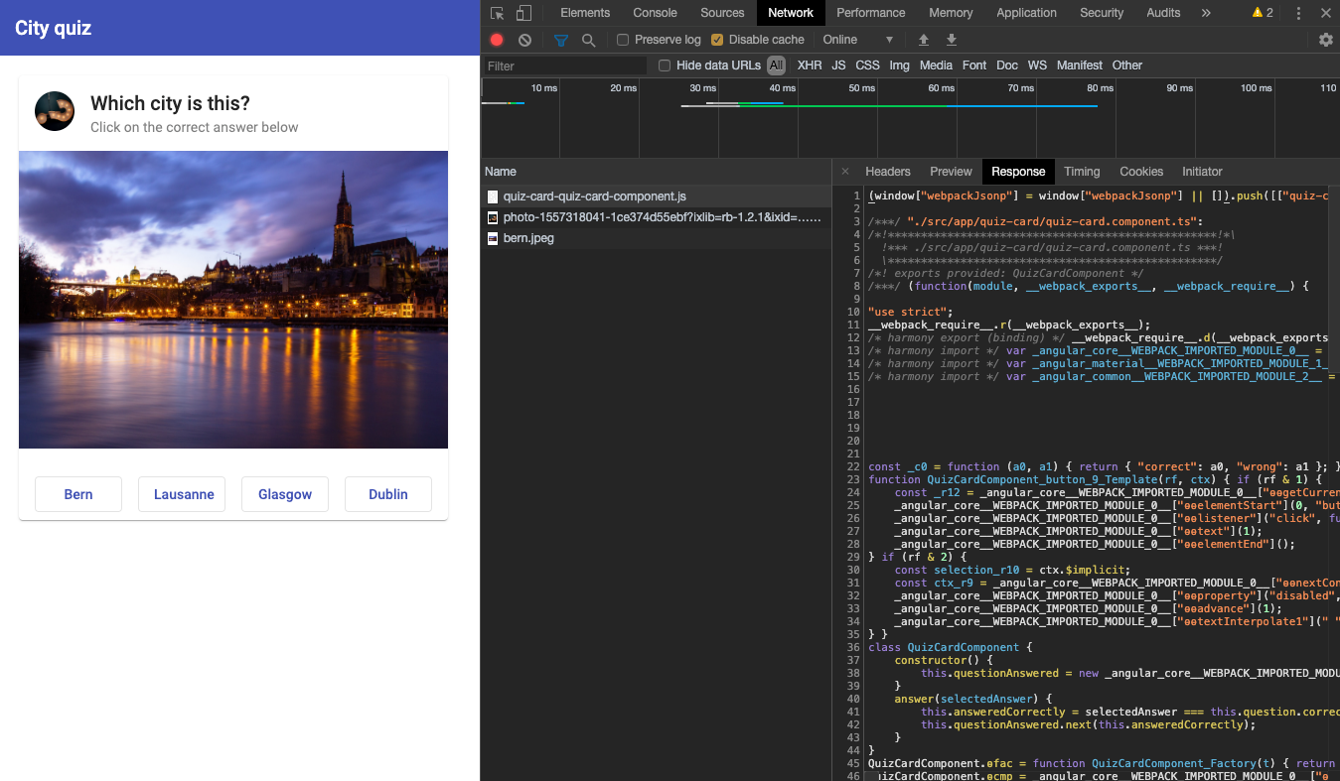
Task: Clear the network request log
Action: coord(524,40)
